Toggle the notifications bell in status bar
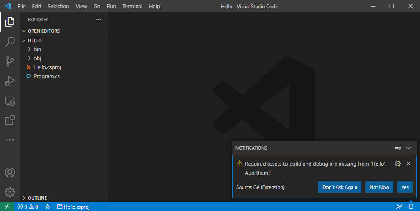The image size is (420, 211). 411,207
